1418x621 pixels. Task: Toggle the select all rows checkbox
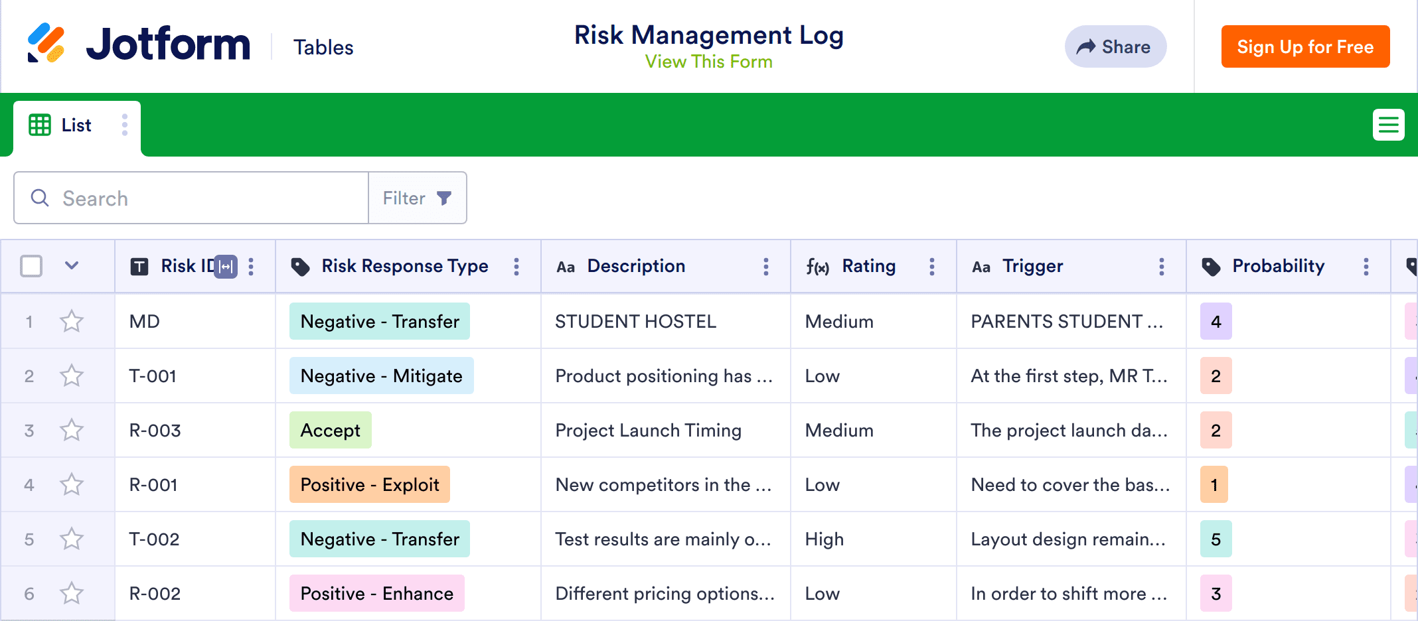point(31,266)
